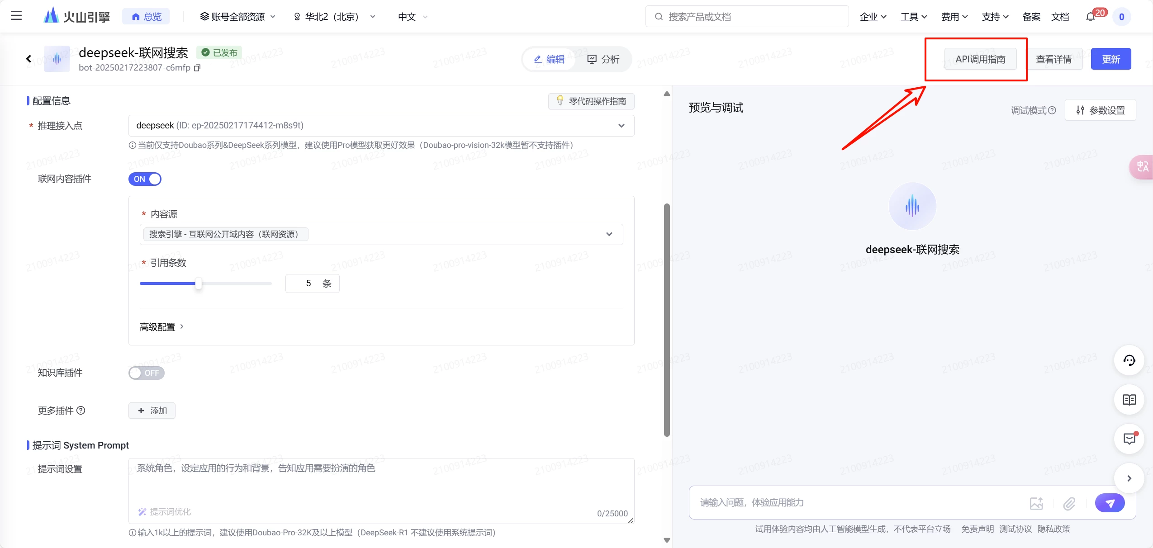Enable the 知识库插件 switch
Viewport: 1153px width, 548px height.
pos(146,373)
